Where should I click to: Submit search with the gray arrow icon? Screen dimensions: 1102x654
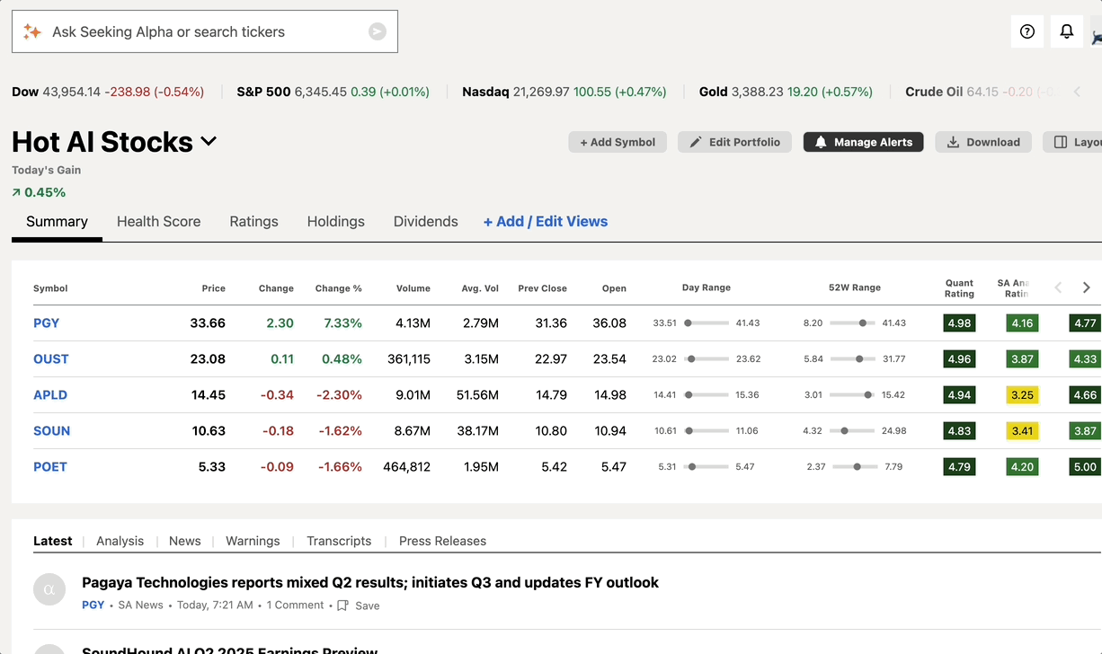378,31
